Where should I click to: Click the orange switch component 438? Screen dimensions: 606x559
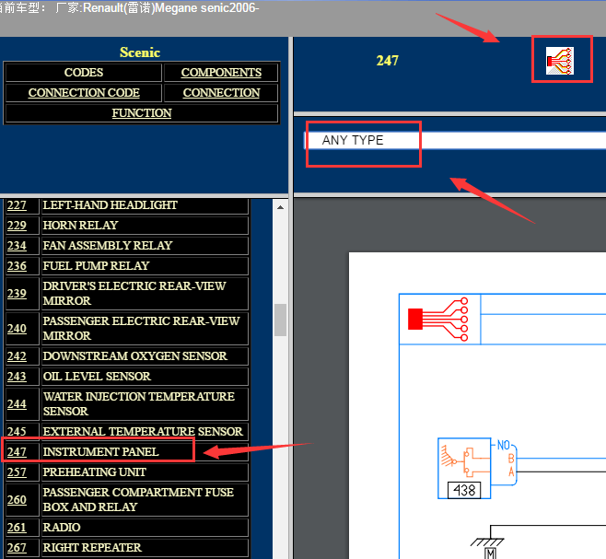pyautogui.click(x=465, y=467)
